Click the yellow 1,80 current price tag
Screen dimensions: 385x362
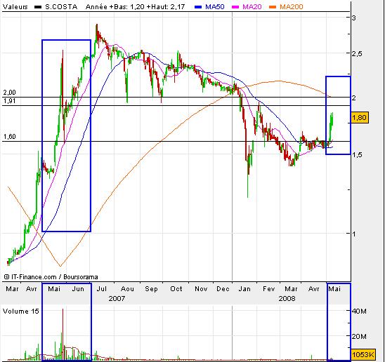(360, 117)
